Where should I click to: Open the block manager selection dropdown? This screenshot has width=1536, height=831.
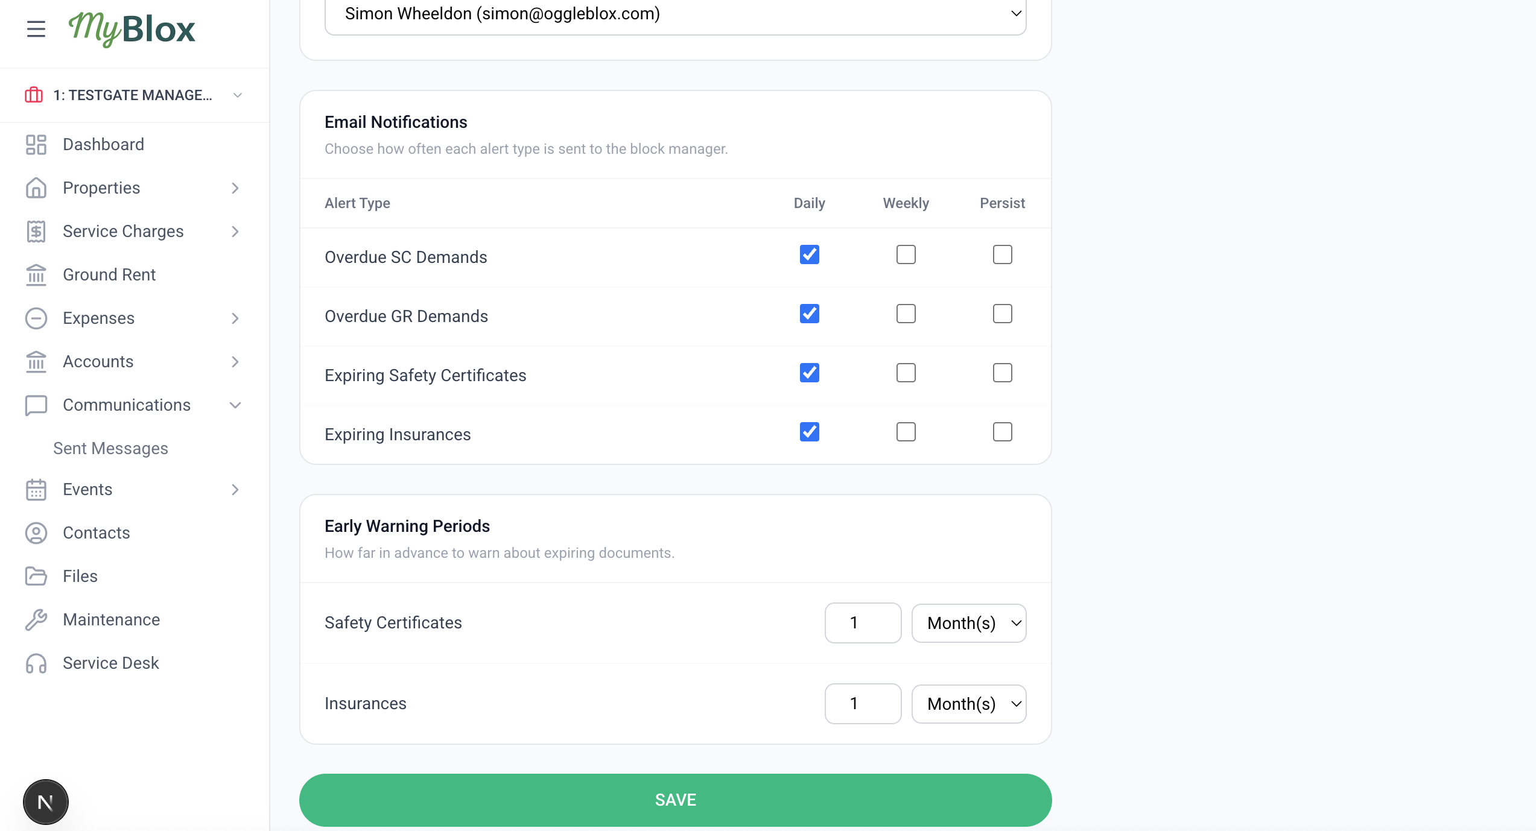coord(676,14)
